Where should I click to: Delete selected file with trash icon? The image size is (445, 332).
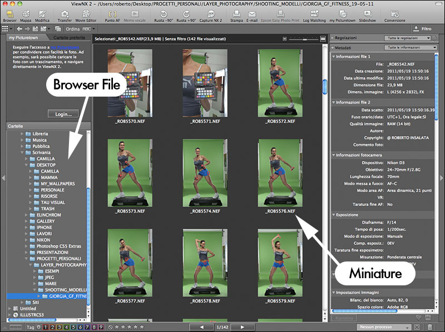[x=430, y=327]
